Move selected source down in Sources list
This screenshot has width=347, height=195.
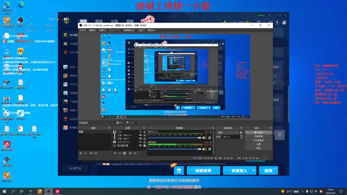click(x=135, y=153)
